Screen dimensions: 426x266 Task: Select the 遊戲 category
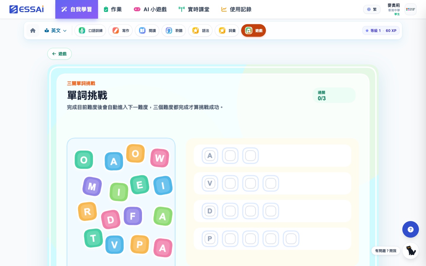(x=254, y=30)
